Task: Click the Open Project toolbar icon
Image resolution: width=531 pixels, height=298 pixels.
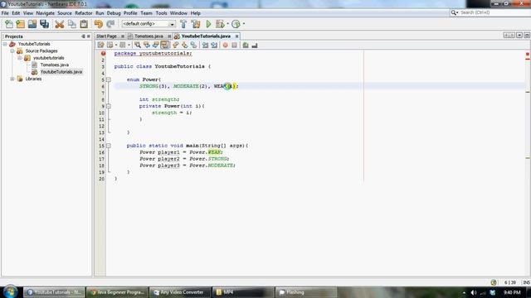Action: tap(32, 24)
